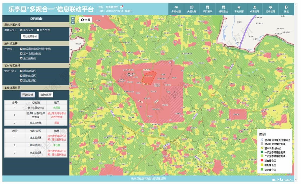Click the 用地范围绘制 button

coord(30,36)
